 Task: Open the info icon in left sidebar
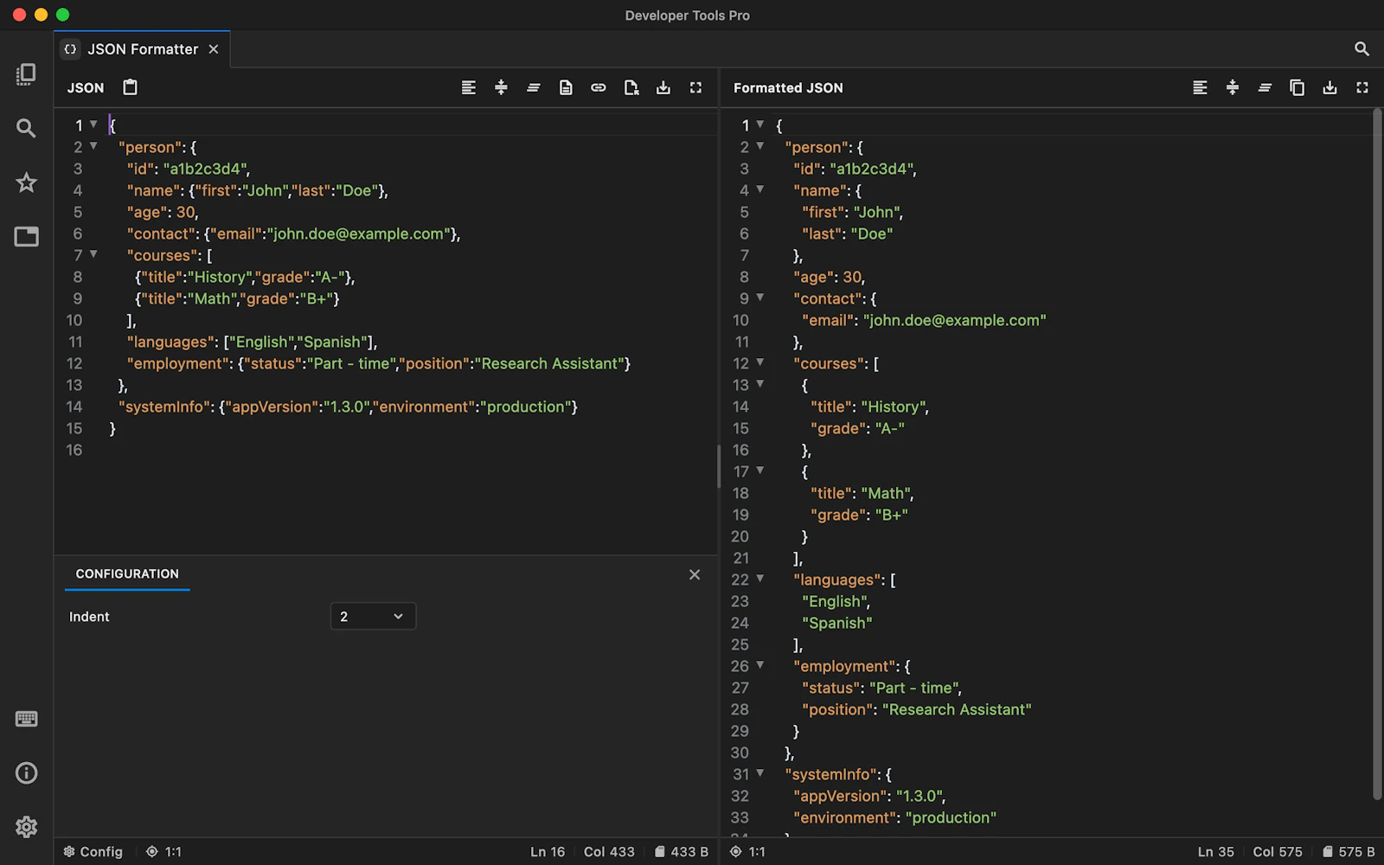(26, 772)
